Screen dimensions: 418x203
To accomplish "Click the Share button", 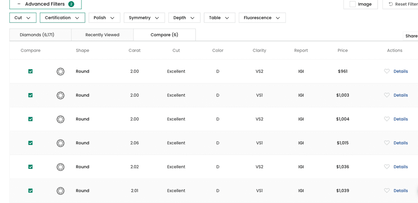I will pos(411,36).
